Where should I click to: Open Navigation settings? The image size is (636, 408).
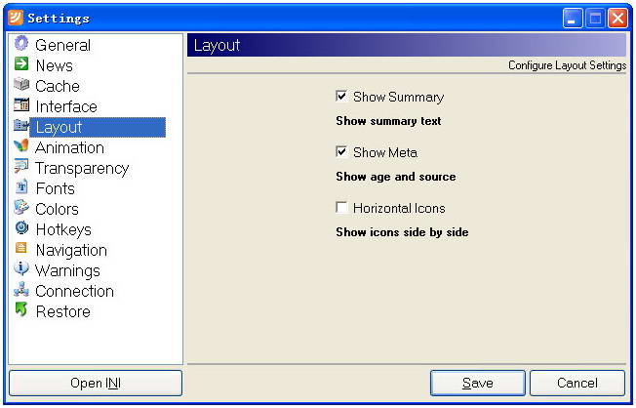(x=71, y=250)
